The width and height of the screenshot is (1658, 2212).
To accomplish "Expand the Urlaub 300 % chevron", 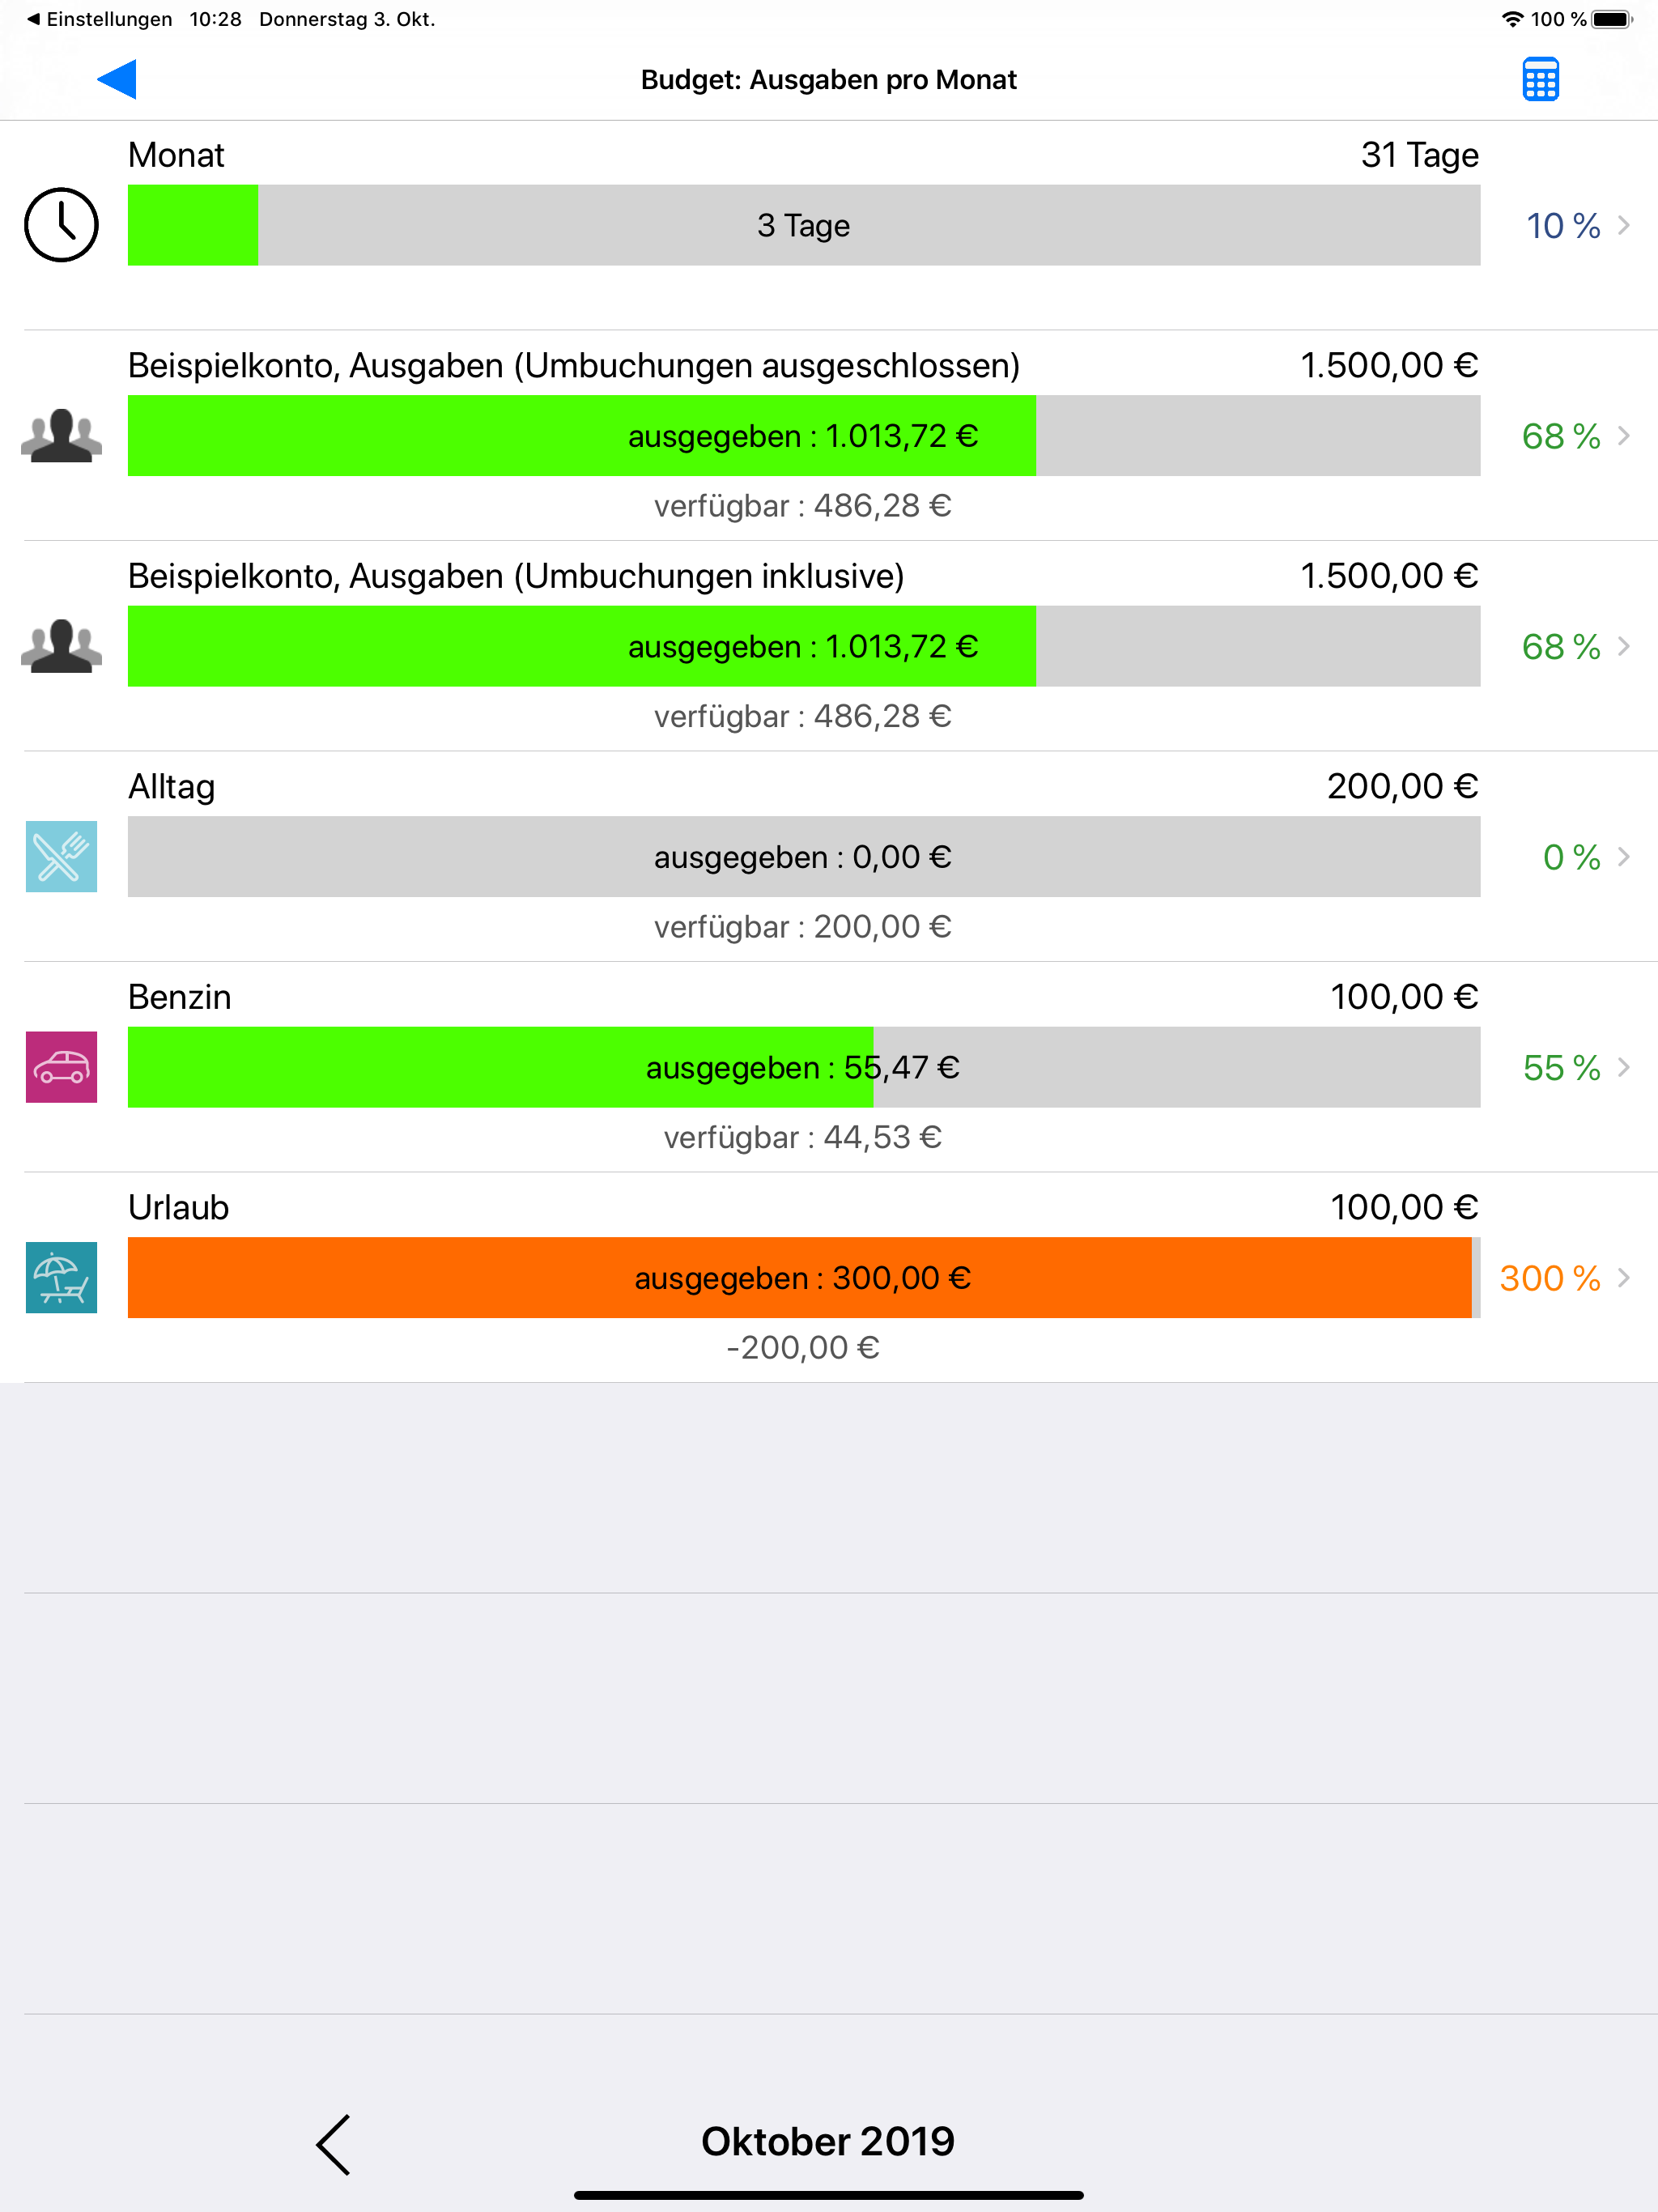I will (x=1624, y=1278).
